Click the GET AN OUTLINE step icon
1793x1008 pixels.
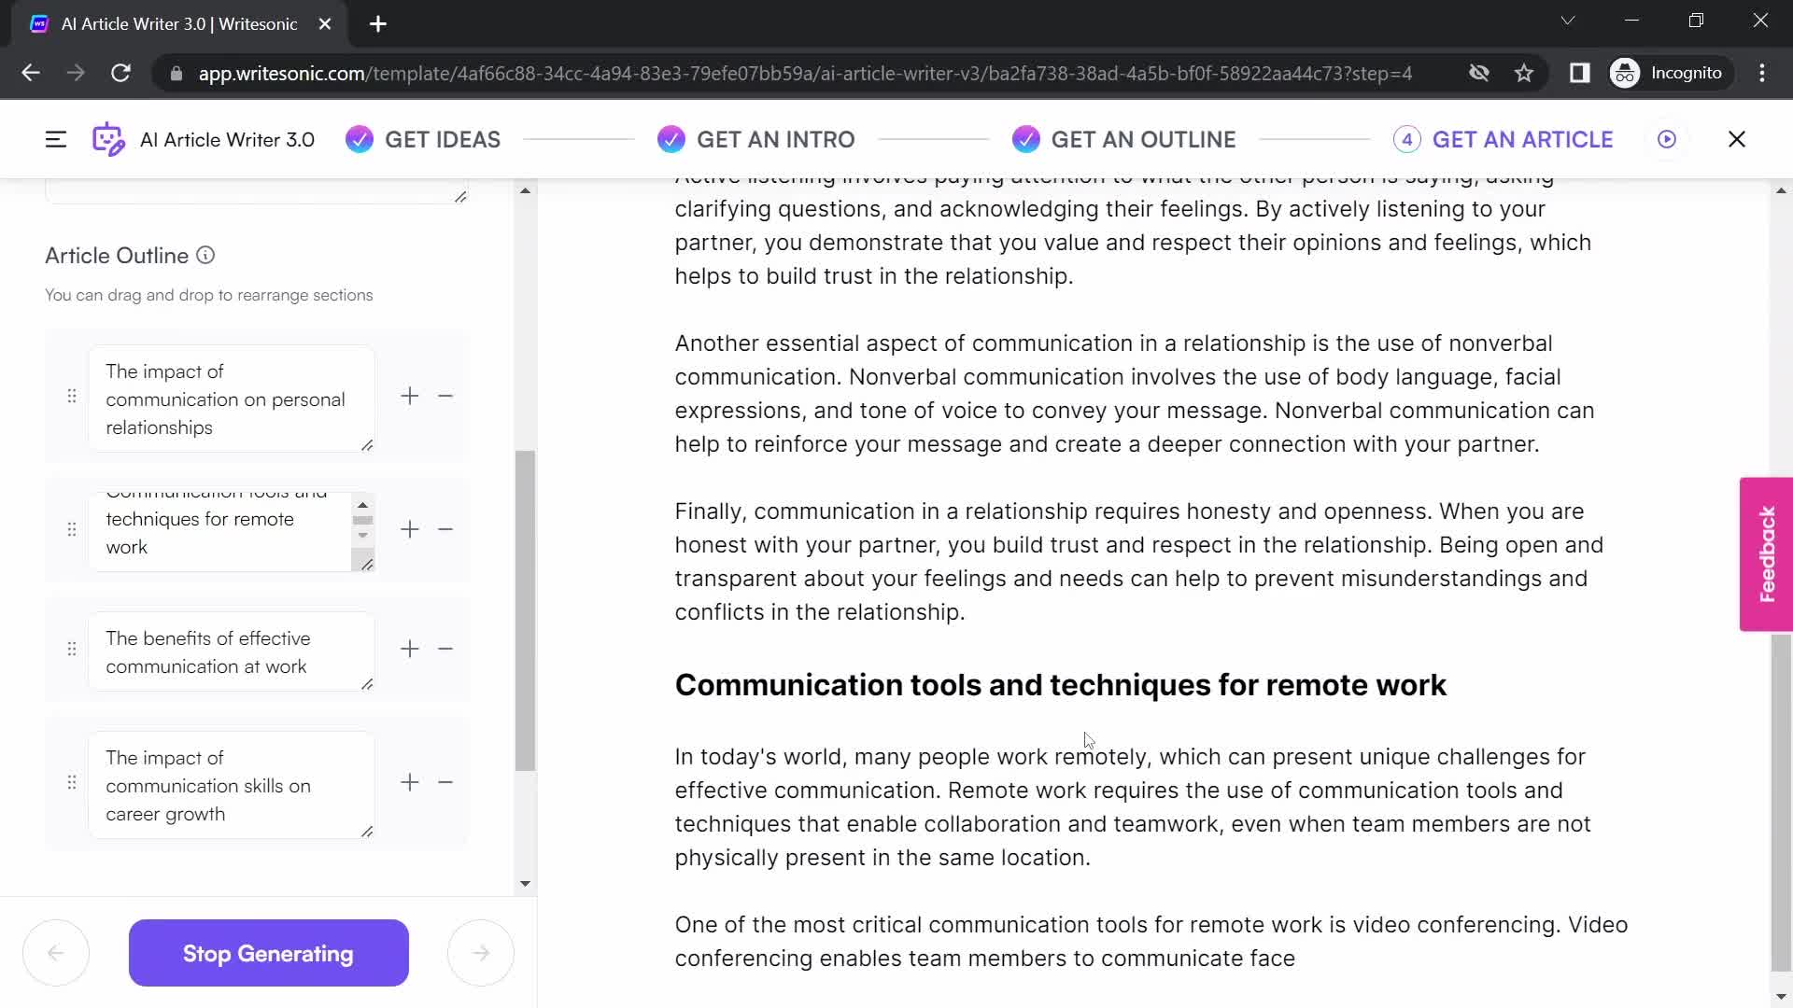click(x=1028, y=139)
